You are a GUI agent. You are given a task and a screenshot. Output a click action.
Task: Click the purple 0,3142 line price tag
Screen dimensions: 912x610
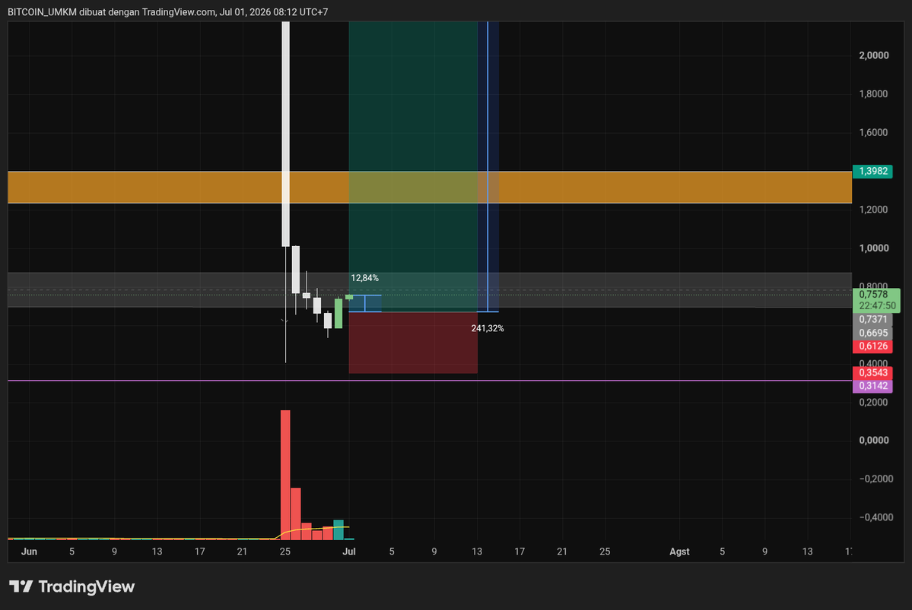872,386
